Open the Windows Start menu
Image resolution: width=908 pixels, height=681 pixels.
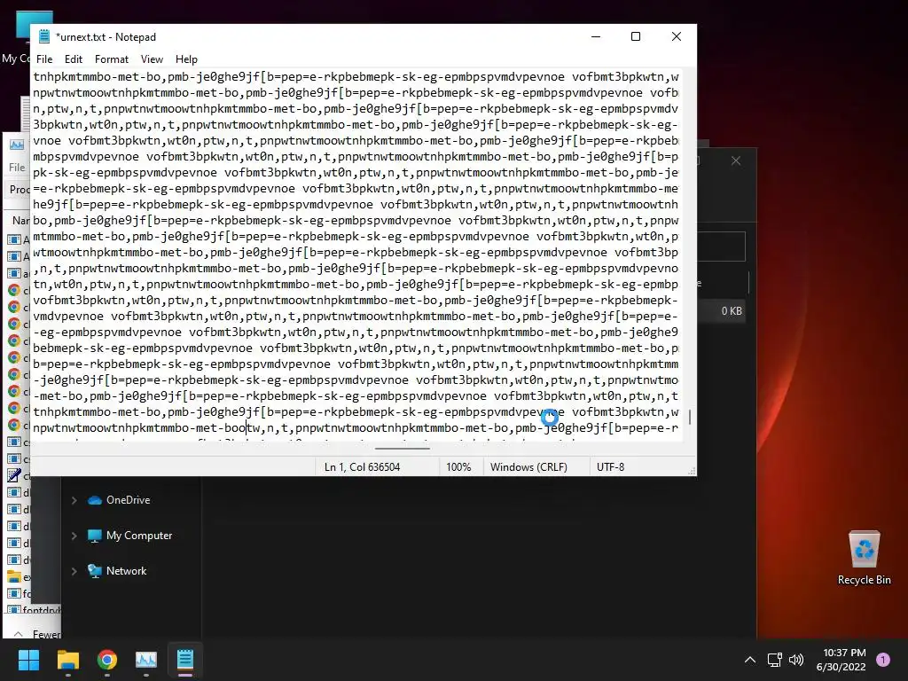pyautogui.click(x=28, y=660)
